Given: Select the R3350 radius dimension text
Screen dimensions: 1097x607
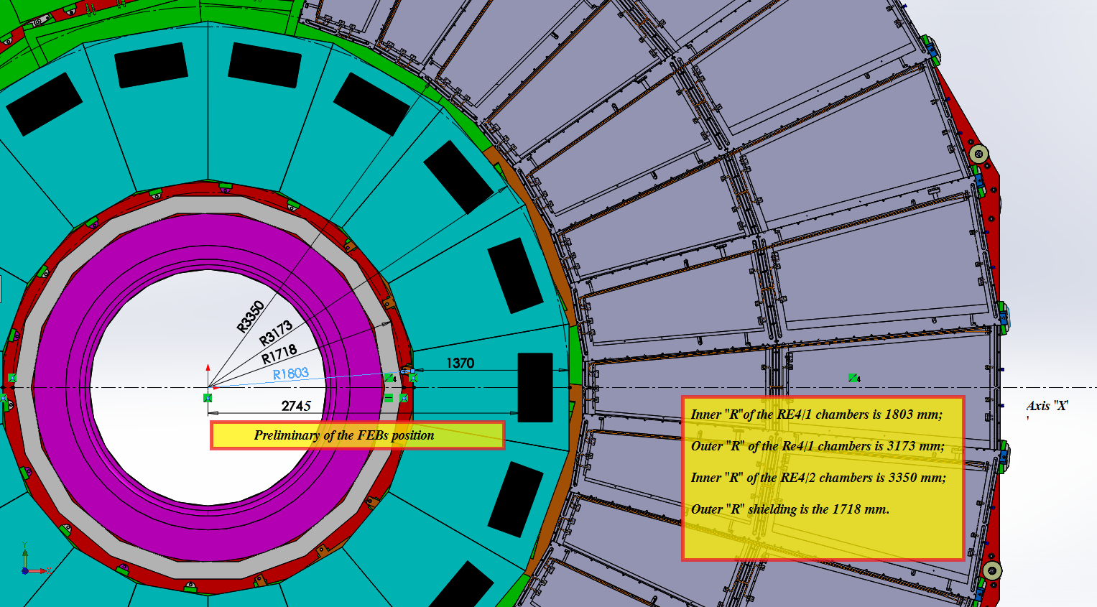Looking at the screenshot, I should tap(251, 317).
